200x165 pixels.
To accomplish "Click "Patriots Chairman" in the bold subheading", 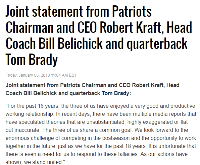I will (x=83, y=85).
